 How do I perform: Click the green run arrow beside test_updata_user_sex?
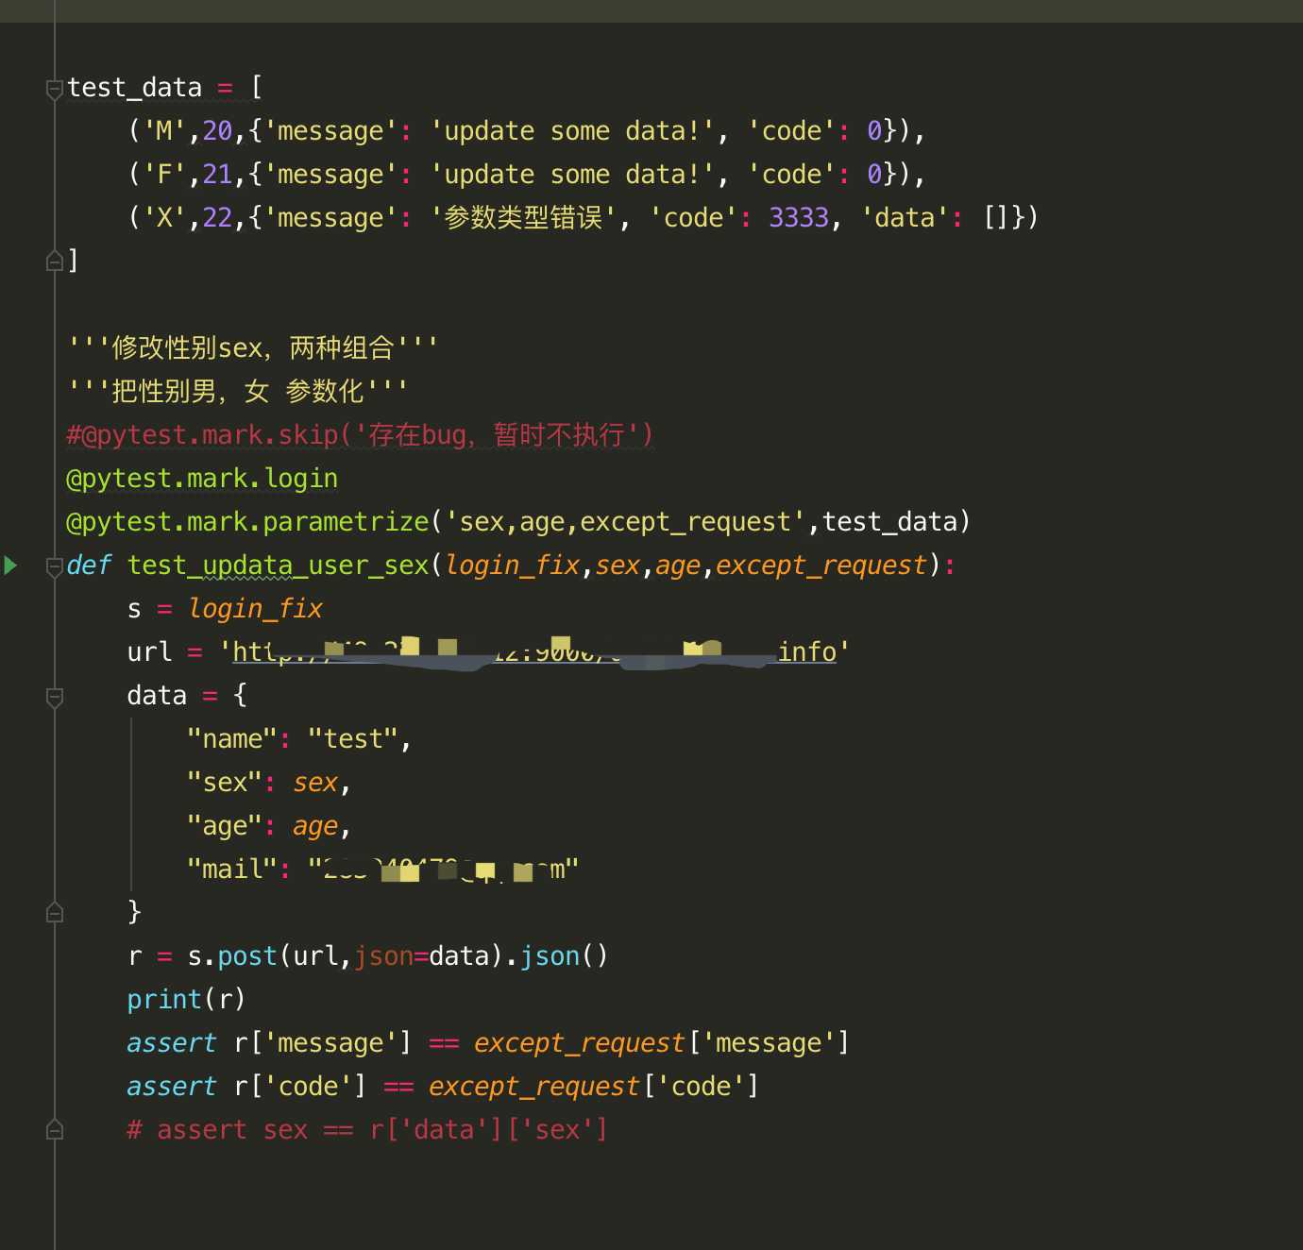pyautogui.click(x=10, y=566)
